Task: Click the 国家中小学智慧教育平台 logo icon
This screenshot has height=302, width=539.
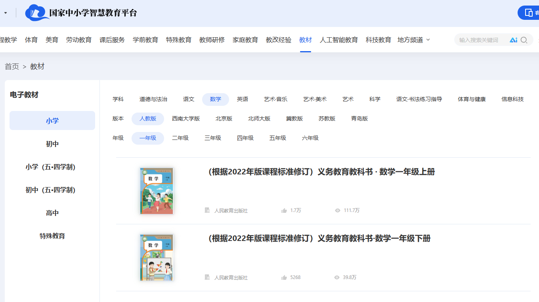Action: pyautogui.click(x=36, y=12)
